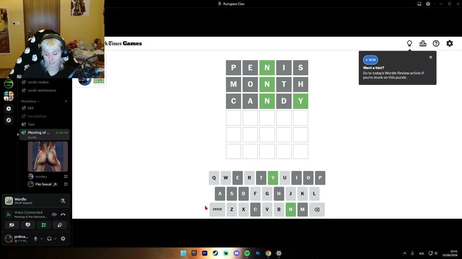Screen dimensions: 462x259
Task: Open the Discord inbox icon
Action: 419,4
